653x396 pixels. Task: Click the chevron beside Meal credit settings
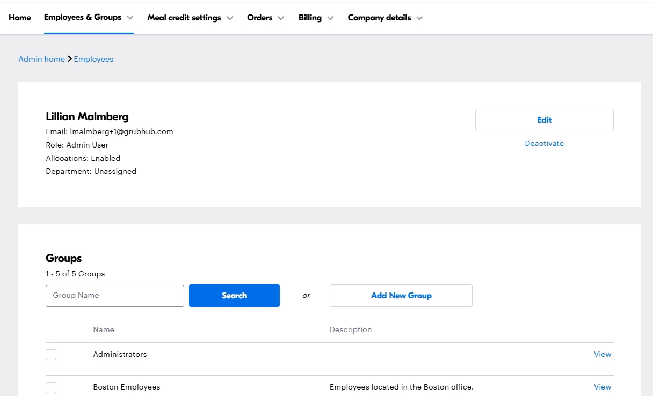click(x=230, y=18)
